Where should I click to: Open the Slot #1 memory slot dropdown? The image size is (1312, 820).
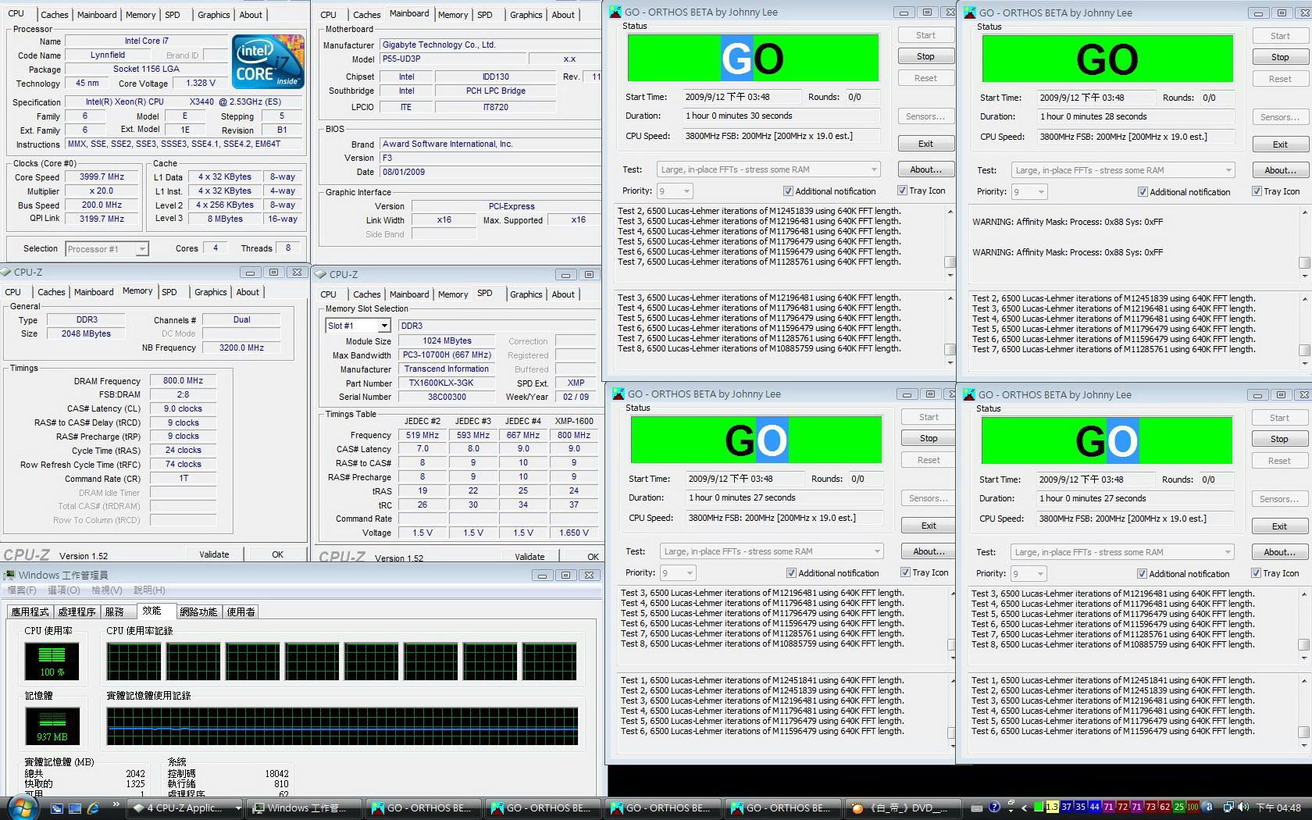[x=358, y=326]
